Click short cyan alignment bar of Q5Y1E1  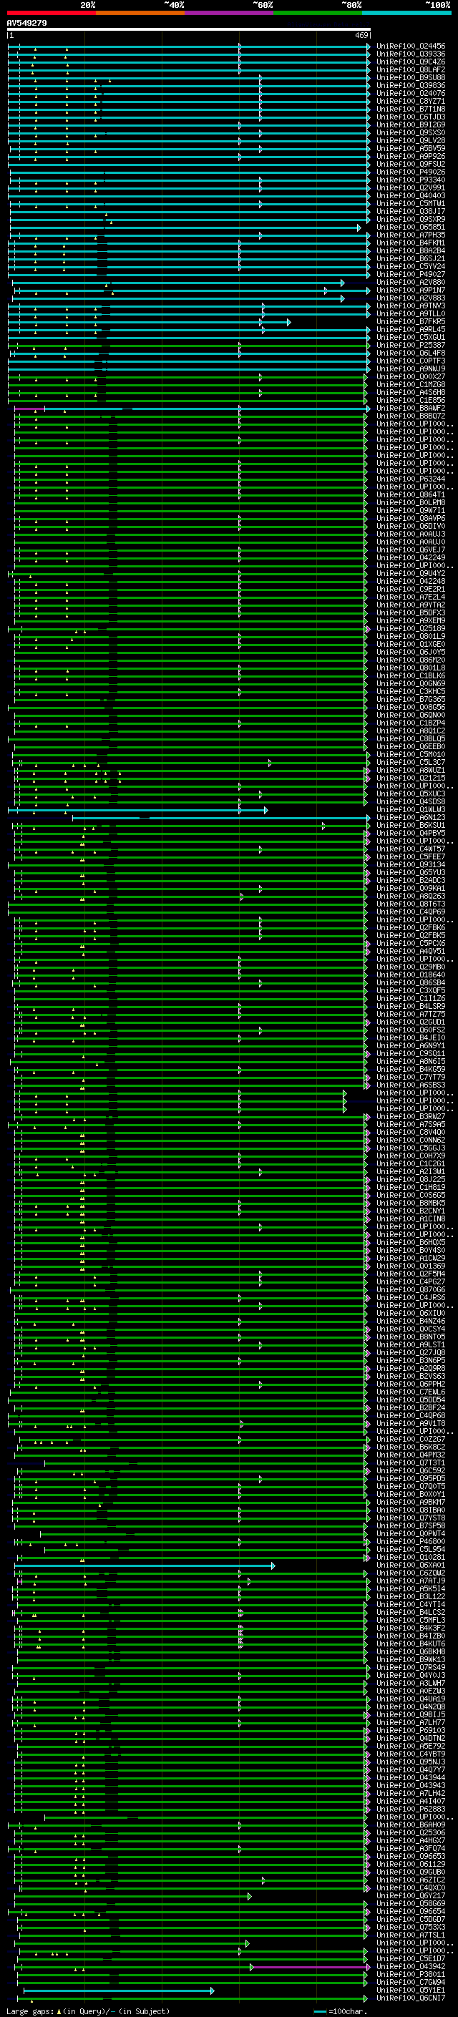coord(118,1991)
